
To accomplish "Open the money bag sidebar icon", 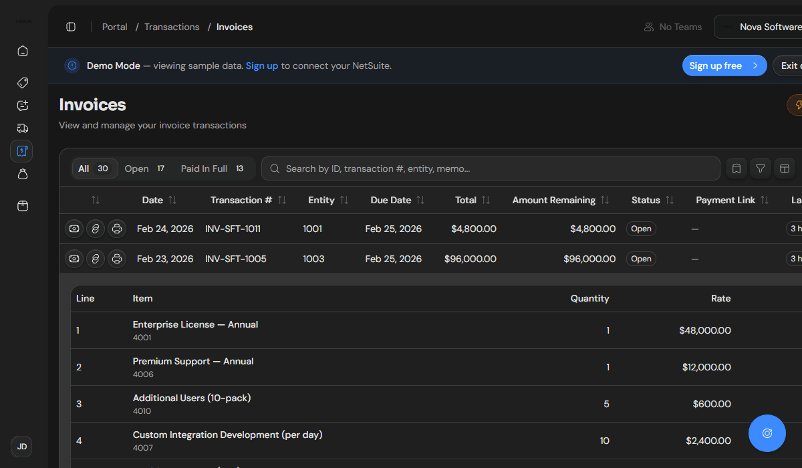I will point(22,174).
